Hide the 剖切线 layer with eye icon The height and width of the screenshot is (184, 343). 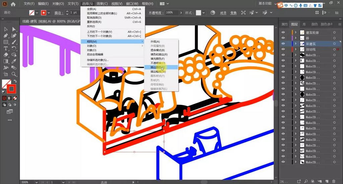pos(283,49)
